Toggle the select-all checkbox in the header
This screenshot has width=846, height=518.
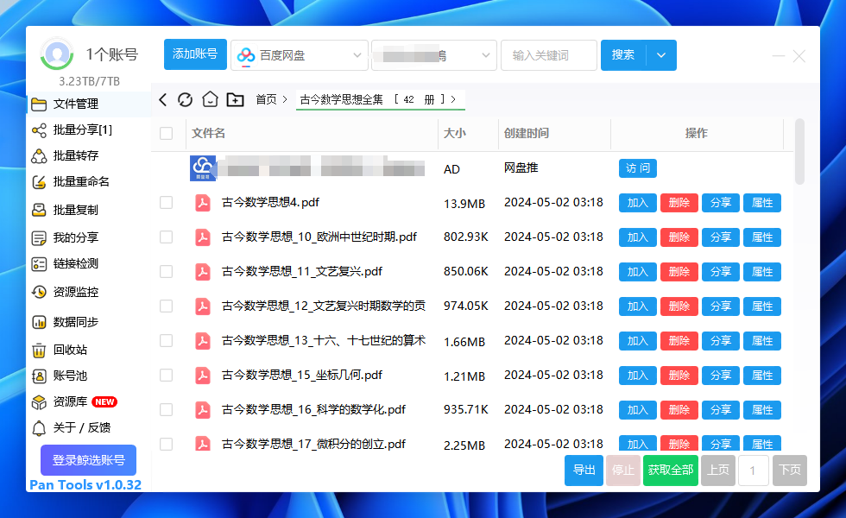[x=166, y=133]
